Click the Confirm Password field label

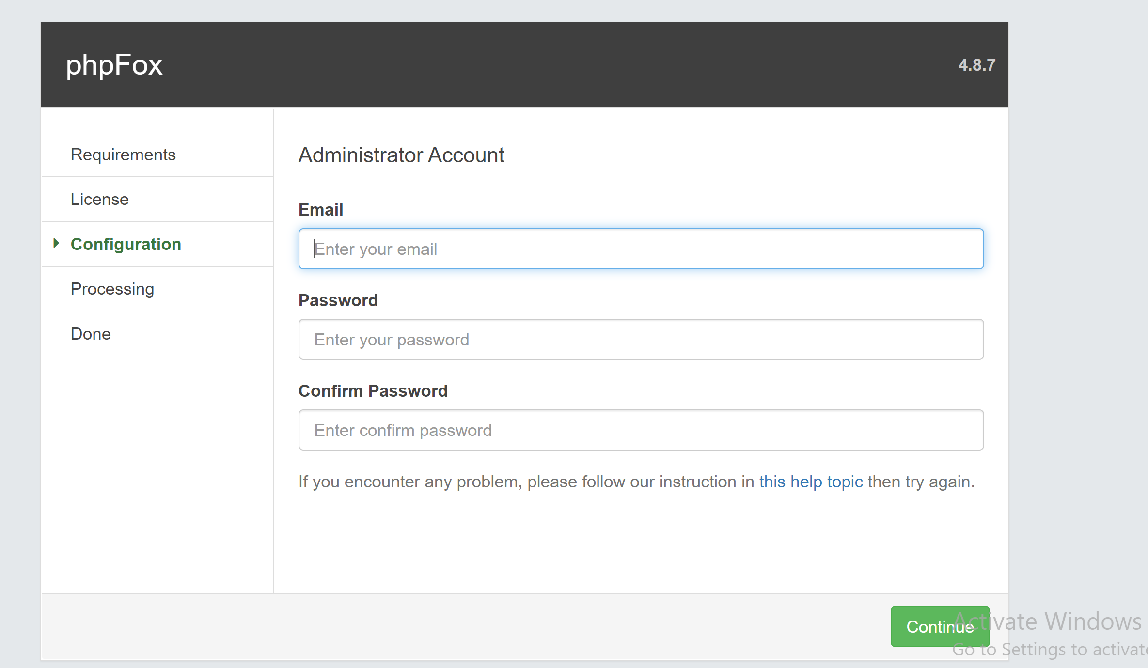pyautogui.click(x=373, y=391)
